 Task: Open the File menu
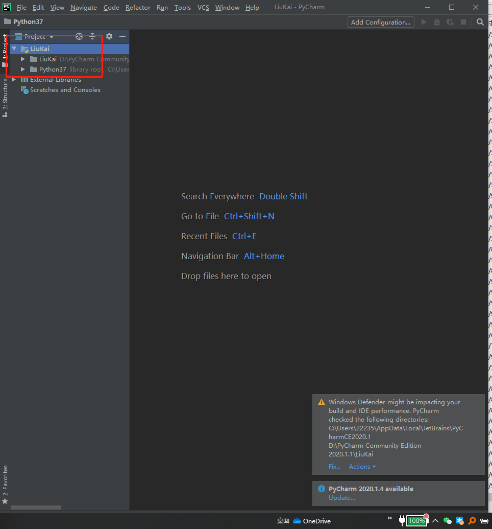coord(21,8)
